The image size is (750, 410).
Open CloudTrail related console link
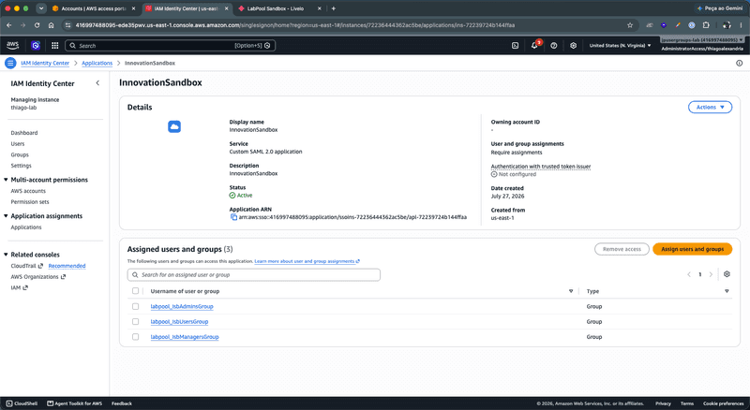(27, 266)
